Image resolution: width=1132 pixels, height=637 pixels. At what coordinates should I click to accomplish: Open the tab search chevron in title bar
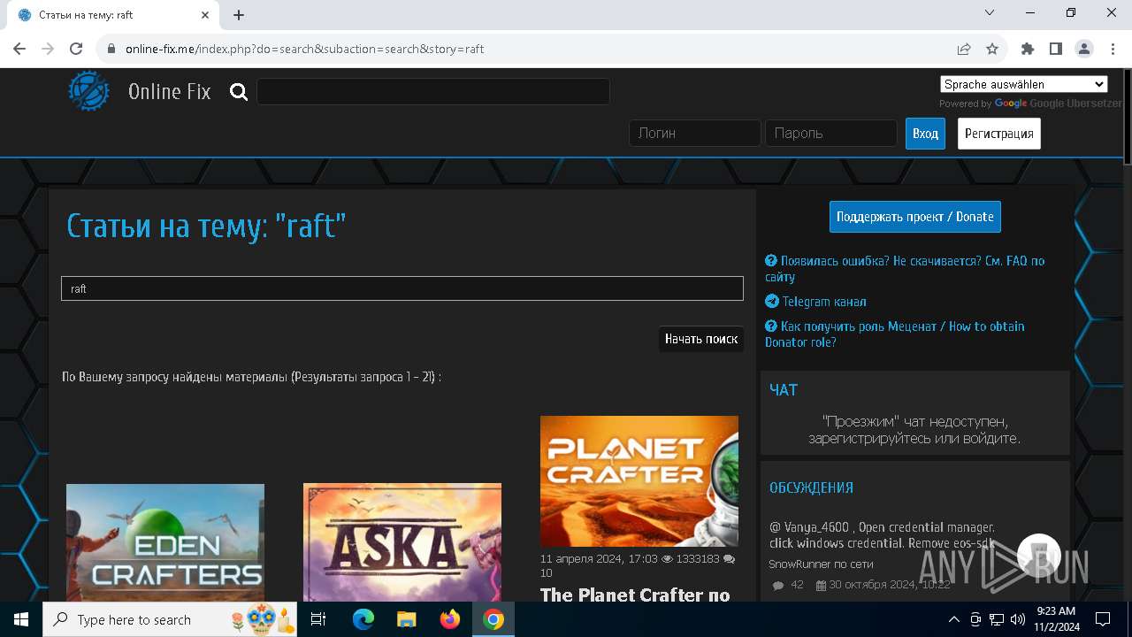click(990, 13)
